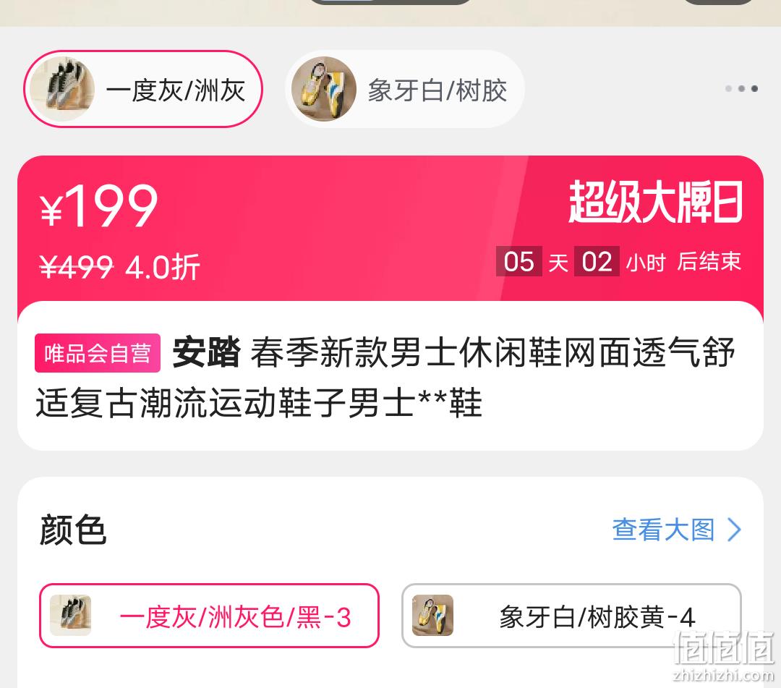Tap the 唯品会自营 badge
781x688 pixels.
(98, 353)
